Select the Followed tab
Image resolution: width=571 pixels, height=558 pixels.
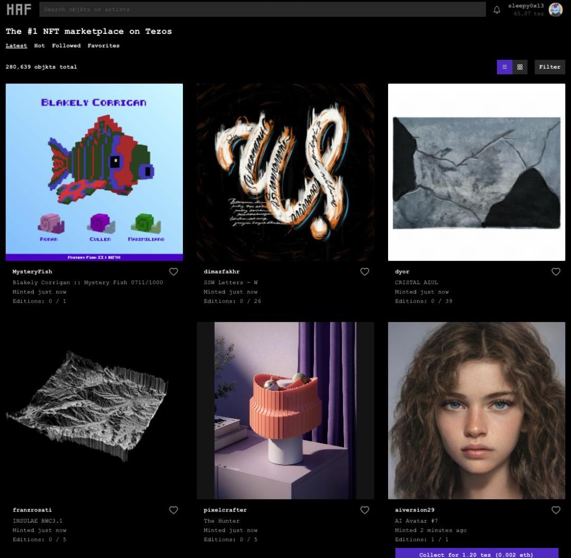tap(66, 45)
